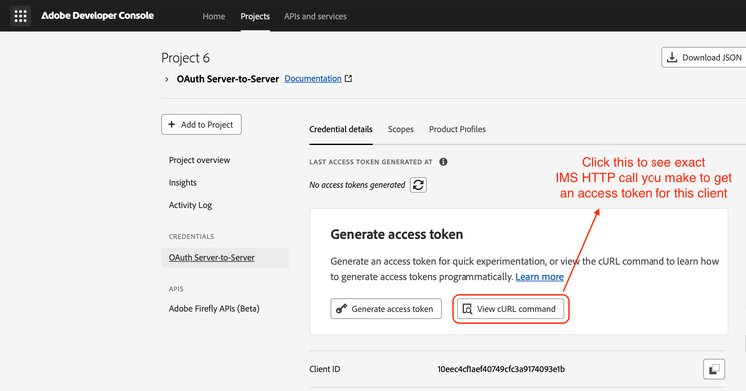Screen dimensions: 746x391
Task: Click the APIS section label
Action: (x=176, y=289)
